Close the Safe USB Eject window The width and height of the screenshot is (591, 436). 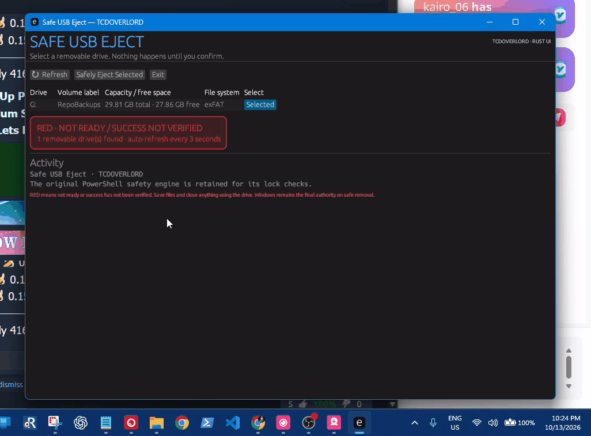pyautogui.click(x=542, y=22)
